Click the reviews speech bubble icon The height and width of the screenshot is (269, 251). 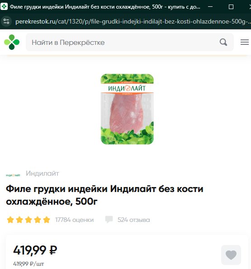[x=109, y=220]
